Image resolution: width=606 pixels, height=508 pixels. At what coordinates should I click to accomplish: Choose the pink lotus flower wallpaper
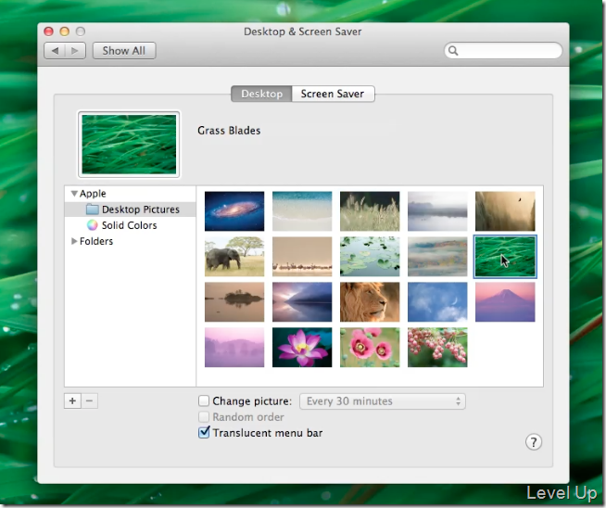[302, 348]
